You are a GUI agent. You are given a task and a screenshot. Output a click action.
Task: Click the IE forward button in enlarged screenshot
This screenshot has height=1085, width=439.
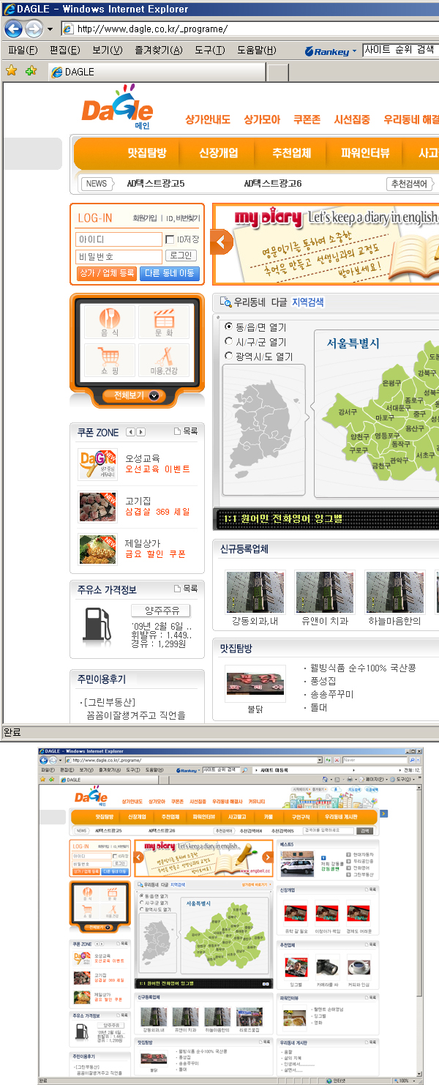click(34, 29)
